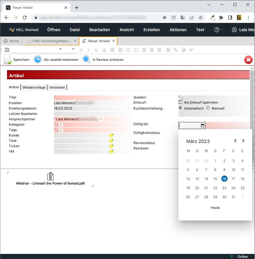The width and height of the screenshot is (255, 259).
Task: Click the red close document icon
Action: coord(248,60)
